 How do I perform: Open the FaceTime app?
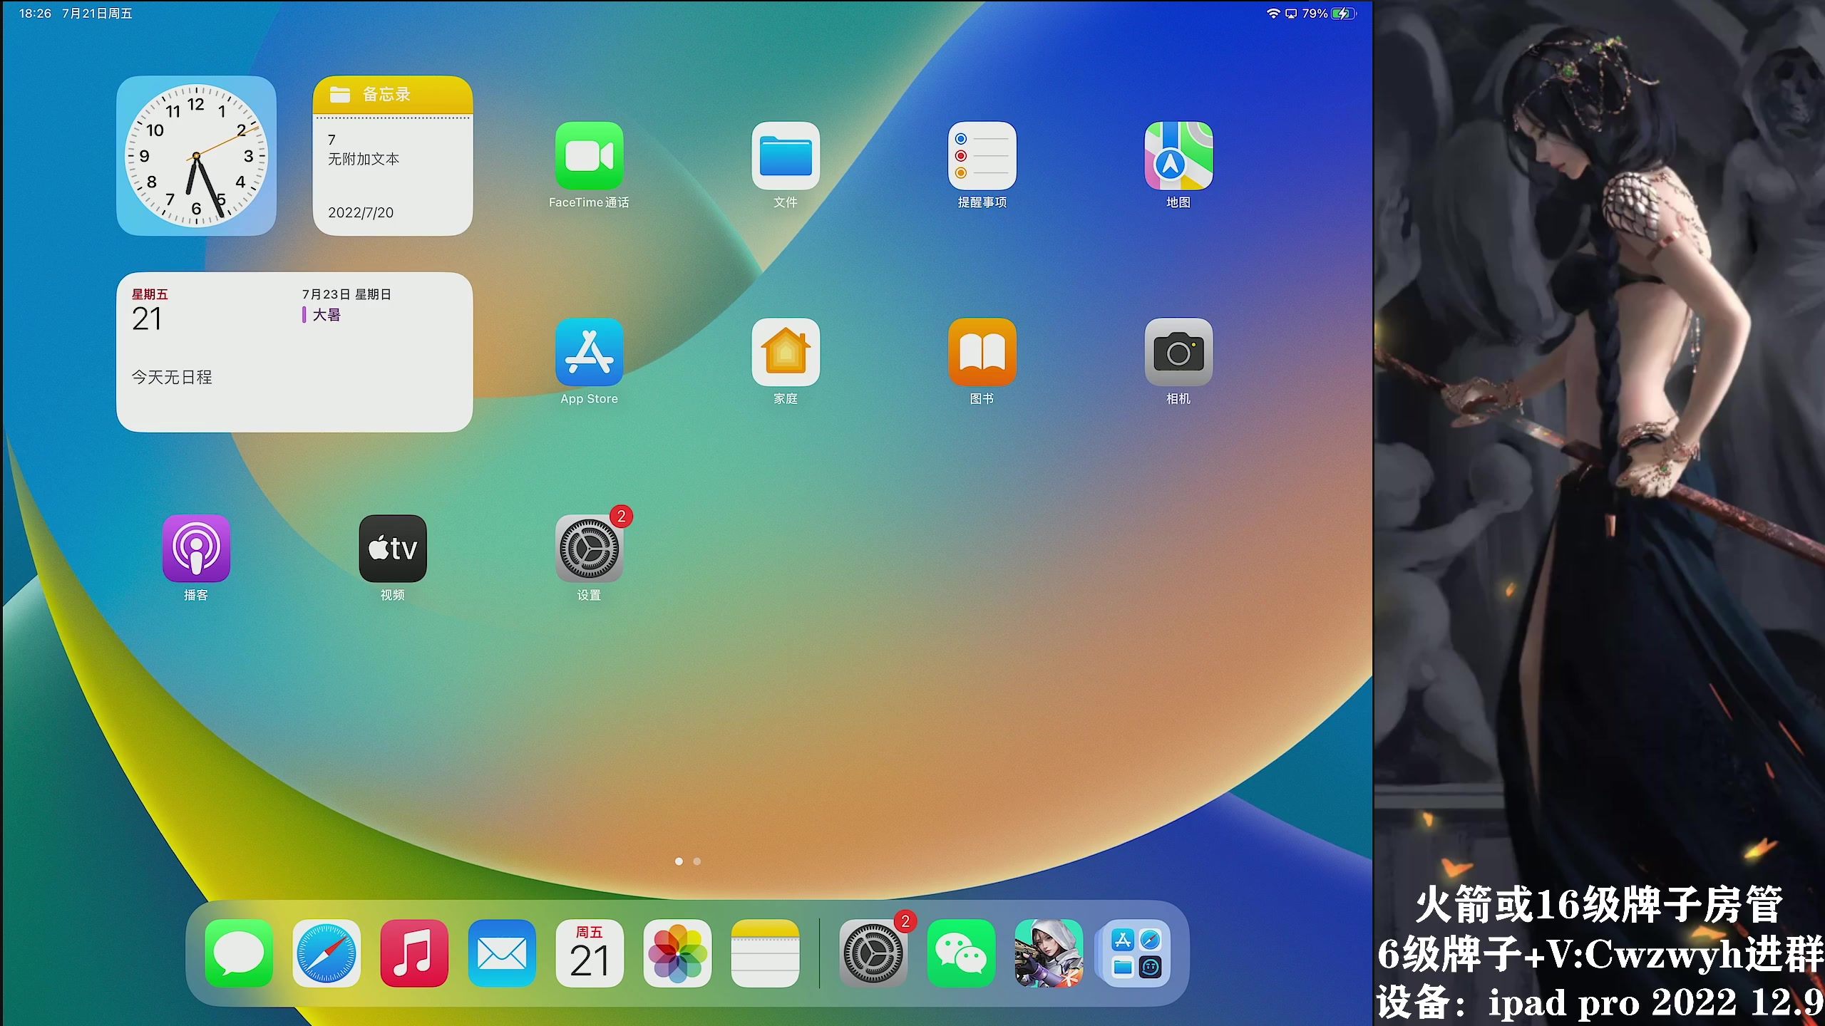click(x=589, y=155)
